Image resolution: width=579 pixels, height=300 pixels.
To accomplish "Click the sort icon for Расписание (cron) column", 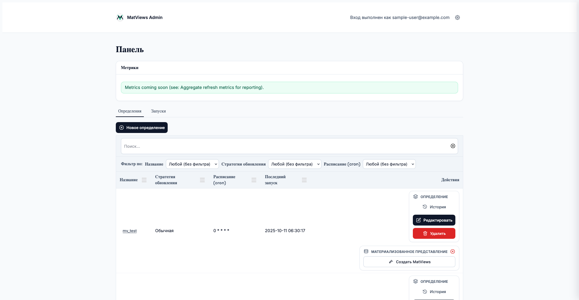I will pyautogui.click(x=254, y=180).
